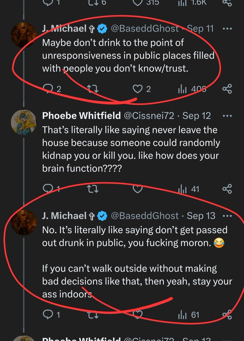Screen dimensions: 244x341
Task: Like Phoebe Whitfield's brain function tweet
Action: pos(138,189)
